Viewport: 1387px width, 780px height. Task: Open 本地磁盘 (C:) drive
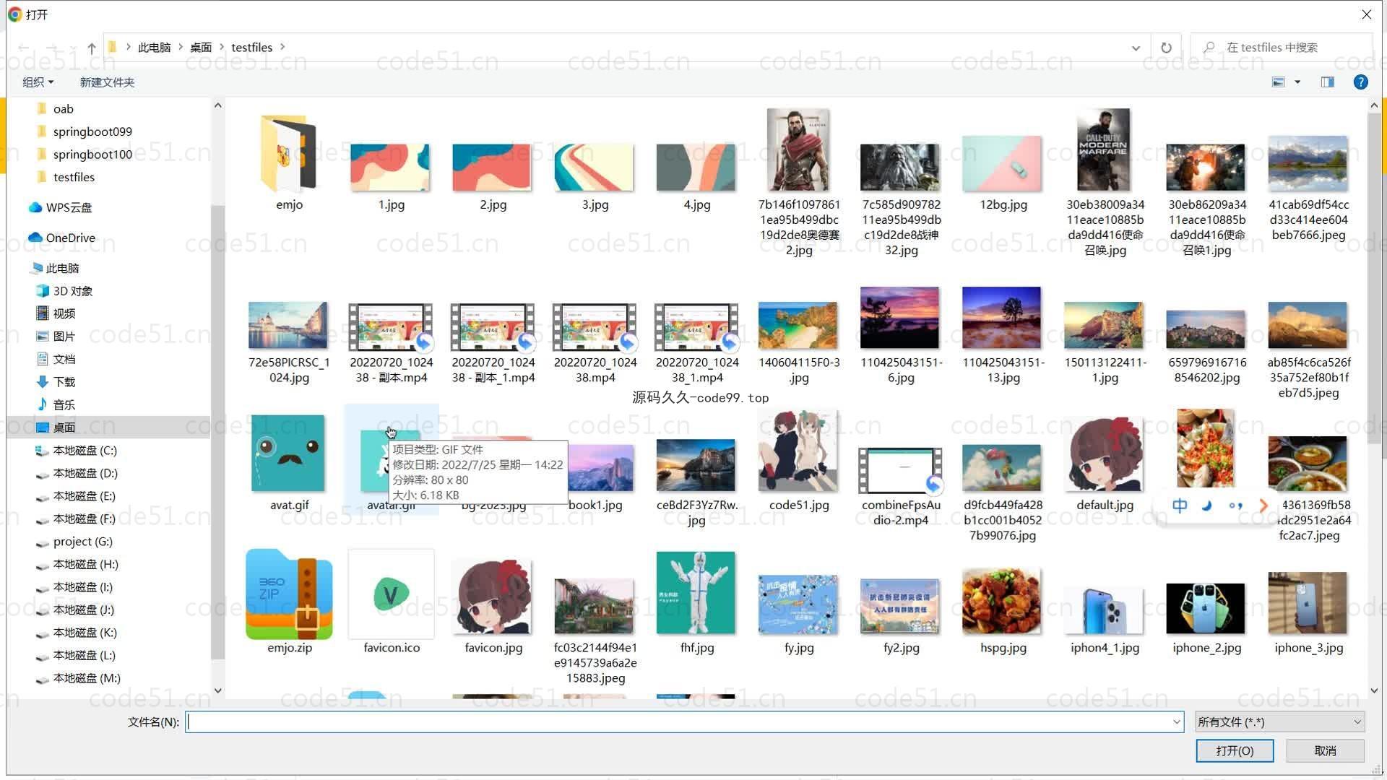pyautogui.click(x=85, y=451)
